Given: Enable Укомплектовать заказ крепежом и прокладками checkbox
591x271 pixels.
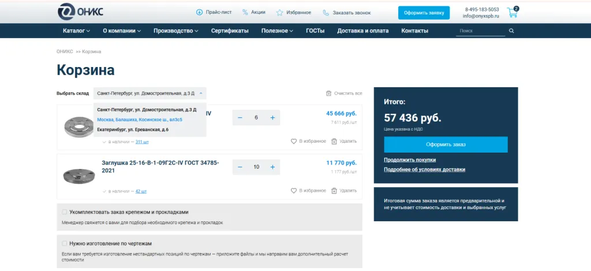Looking at the screenshot, I should [65, 212].
